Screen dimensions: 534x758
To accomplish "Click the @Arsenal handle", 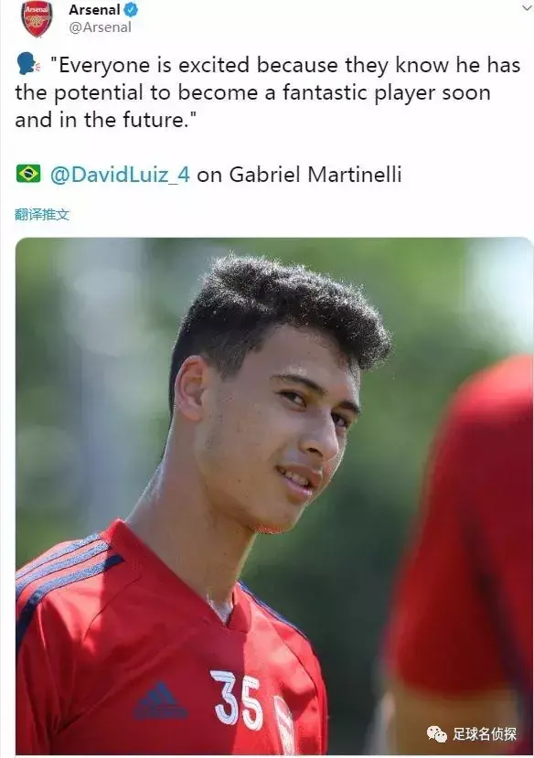I will [100, 27].
